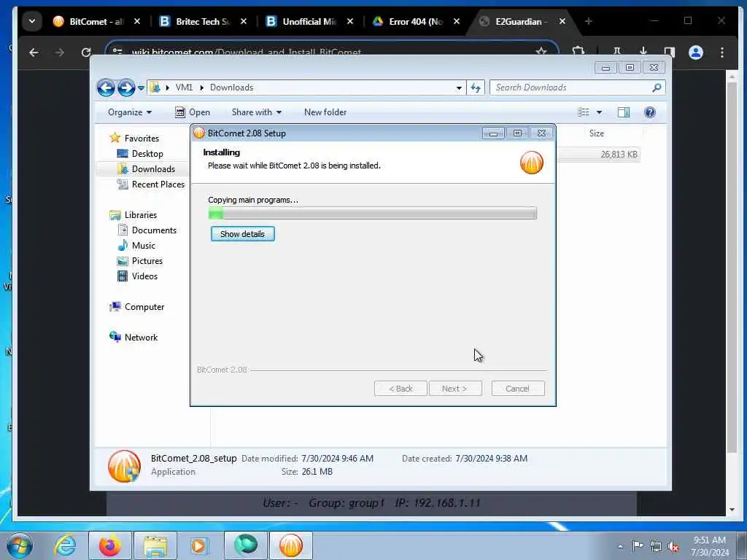The image size is (747, 560).
Task: Open Firefox from the taskbar
Action: click(109, 545)
